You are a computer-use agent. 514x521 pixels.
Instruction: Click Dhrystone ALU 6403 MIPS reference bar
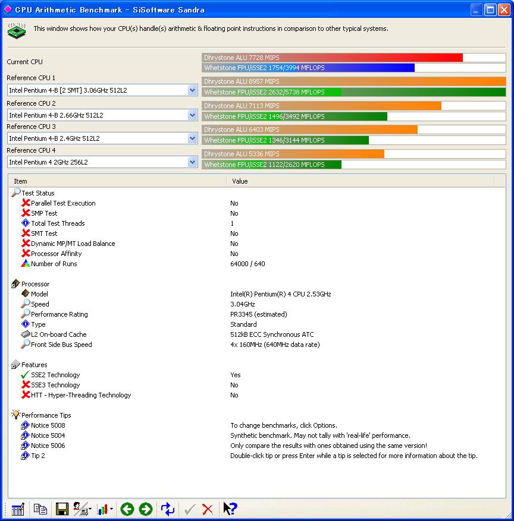point(353,130)
